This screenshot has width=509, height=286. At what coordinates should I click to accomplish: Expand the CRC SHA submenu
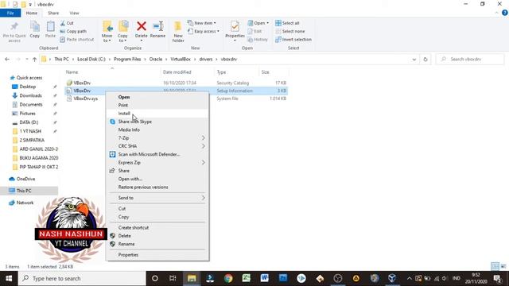click(x=157, y=146)
